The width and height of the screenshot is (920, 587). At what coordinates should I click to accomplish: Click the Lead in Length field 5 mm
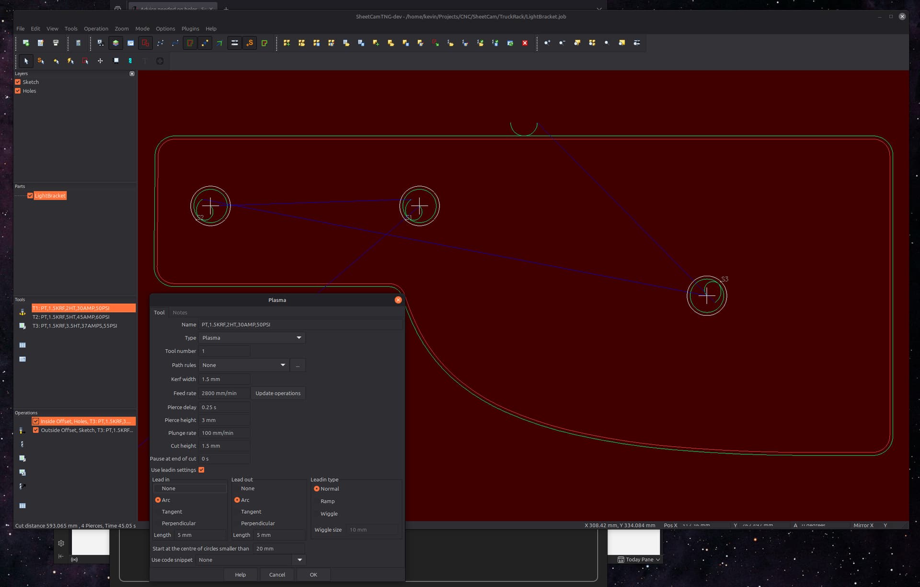point(200,535)
